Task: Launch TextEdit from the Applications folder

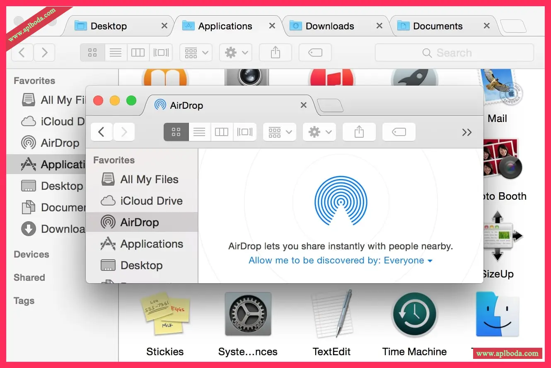Action: (x=331, y=315)
